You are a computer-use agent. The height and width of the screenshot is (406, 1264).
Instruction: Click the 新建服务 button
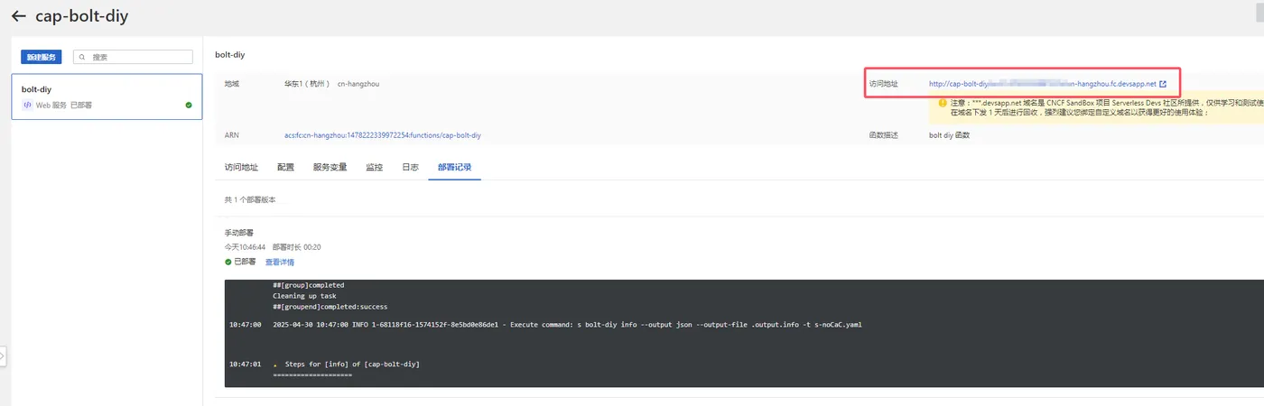(x=42, y=57)
